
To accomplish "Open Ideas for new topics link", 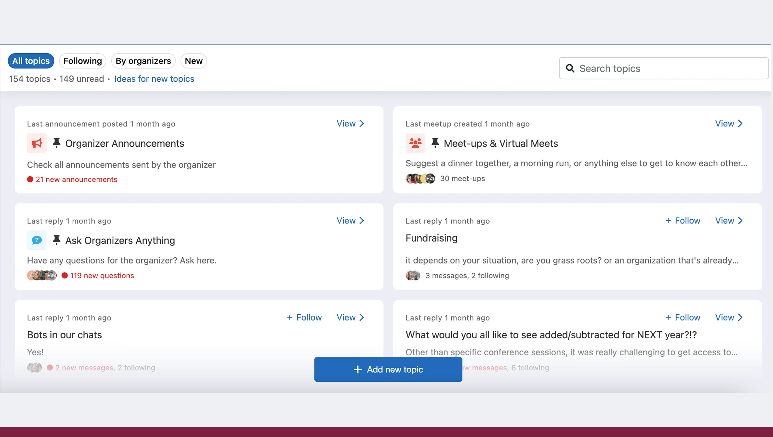I will (154, 79).
